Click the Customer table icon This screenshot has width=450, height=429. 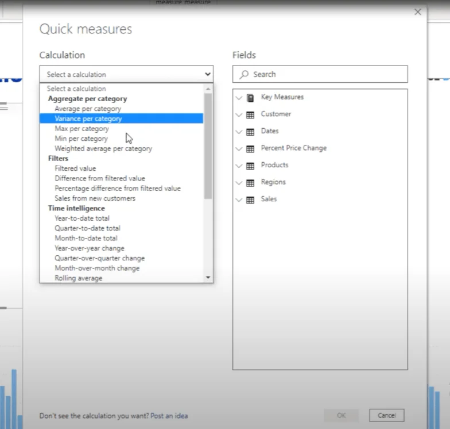click(x=250, y=115)
